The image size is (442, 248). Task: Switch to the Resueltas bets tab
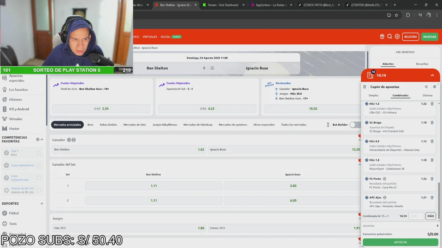click(422, 64)
